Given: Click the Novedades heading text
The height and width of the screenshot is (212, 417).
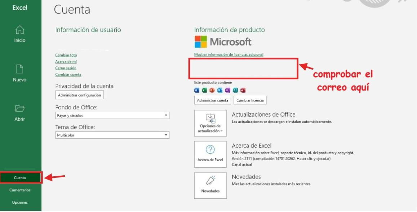Looking at the screenshot, I should pyautogui.click(x=246, y=177).
